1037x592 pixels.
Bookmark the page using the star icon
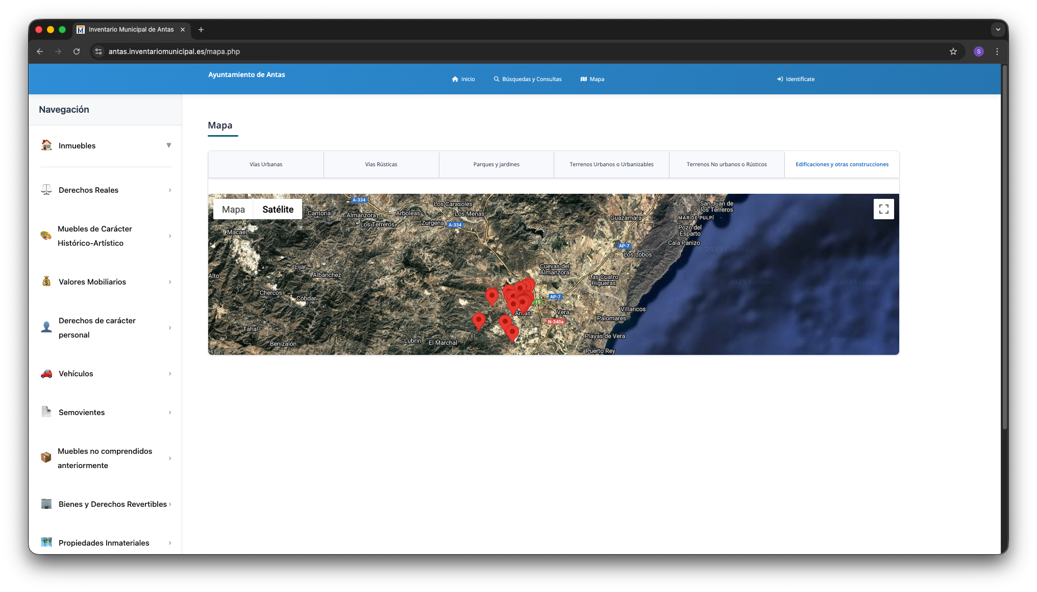[x=953, y=52]
